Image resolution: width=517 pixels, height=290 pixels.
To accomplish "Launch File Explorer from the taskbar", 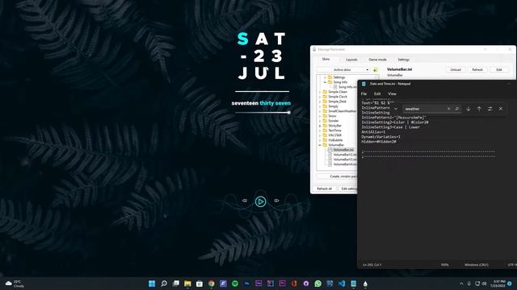I will click(187, 284).
